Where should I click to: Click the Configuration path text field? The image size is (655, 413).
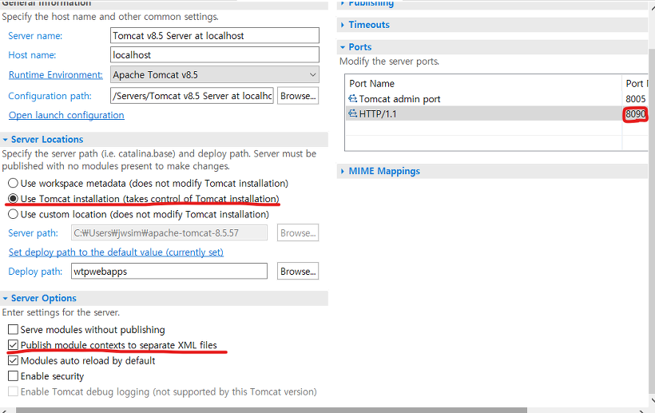[193, 96]
